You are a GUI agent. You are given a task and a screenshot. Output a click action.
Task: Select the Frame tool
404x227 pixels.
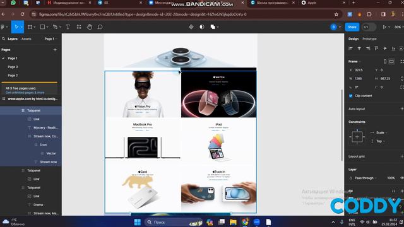point(30,26)
